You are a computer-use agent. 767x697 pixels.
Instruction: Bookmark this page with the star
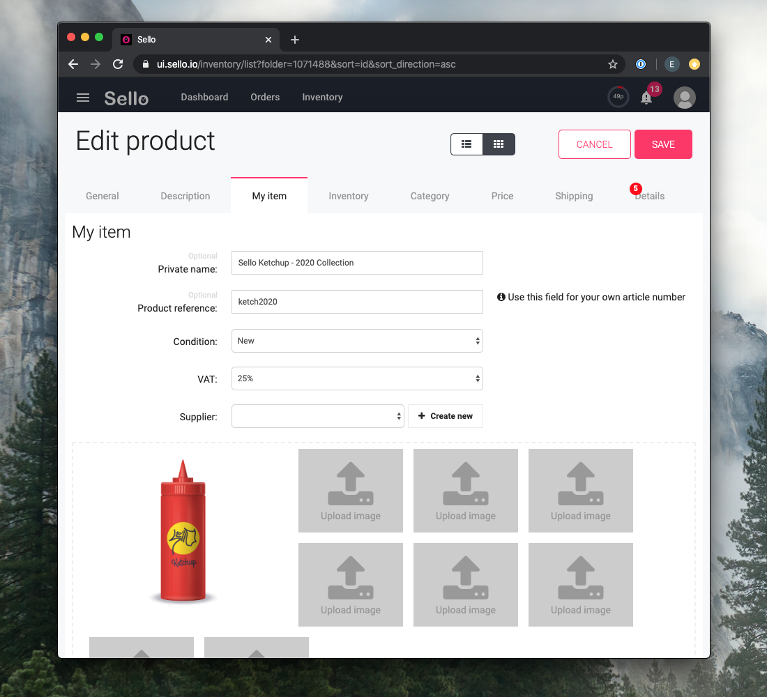click(x=612, y=64)
